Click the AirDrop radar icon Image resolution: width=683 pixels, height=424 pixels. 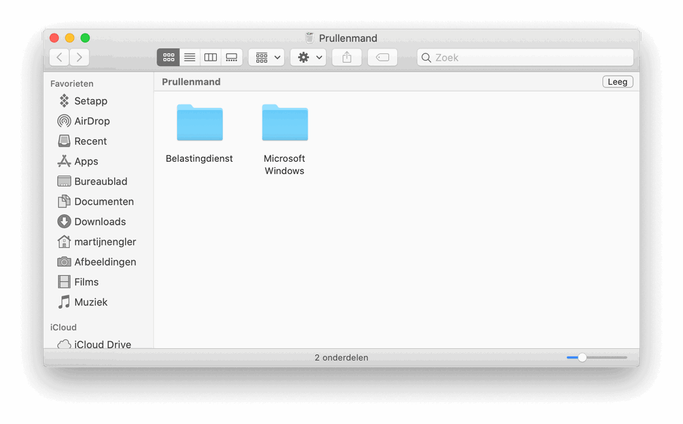coord(64,121)
